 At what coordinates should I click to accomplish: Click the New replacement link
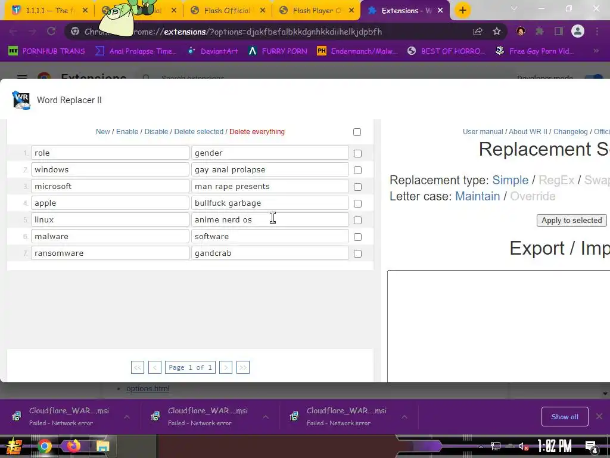pyautogui.click(x=102, y=132)
